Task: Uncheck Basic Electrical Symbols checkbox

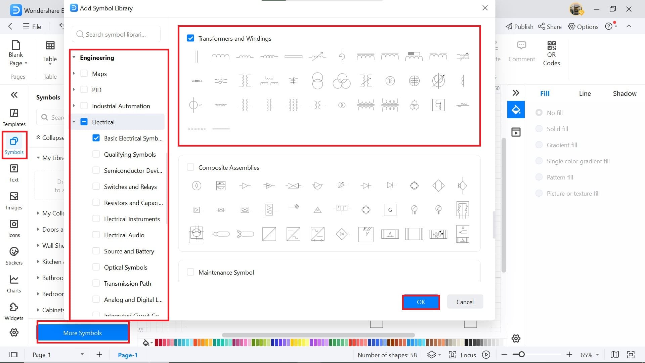Action: (x=96, y=138)
